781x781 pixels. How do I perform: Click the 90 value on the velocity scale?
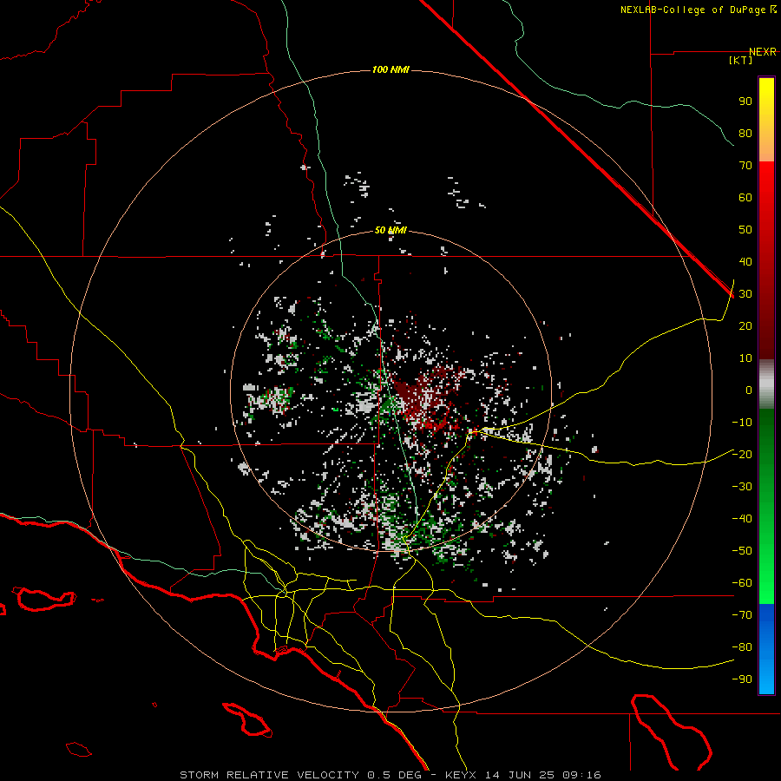coord(745,102)
